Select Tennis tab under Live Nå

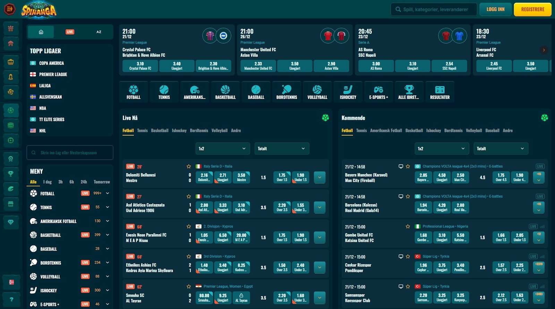(142, 131)
